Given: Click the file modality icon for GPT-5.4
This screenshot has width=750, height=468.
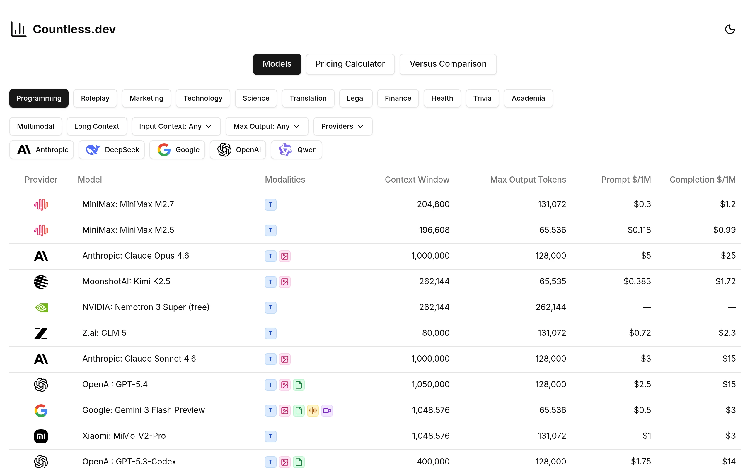Looking at the screenshot, I should pyautogui.click(x=299, y=385).
